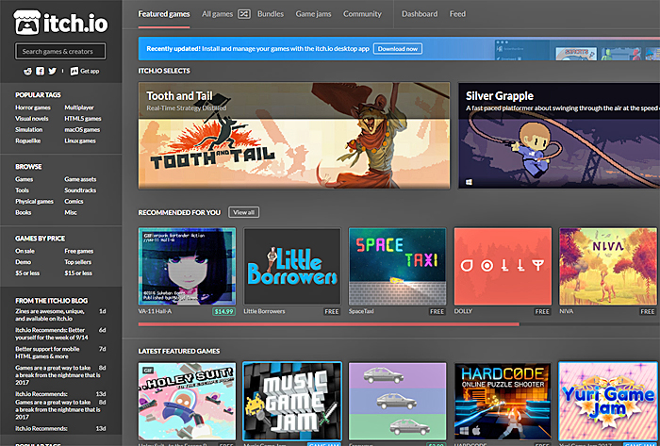Open the Community tab

coord(362,14)
